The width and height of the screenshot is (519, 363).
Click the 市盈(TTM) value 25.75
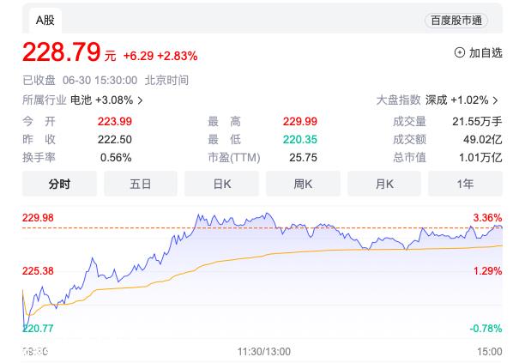(303, 157)
